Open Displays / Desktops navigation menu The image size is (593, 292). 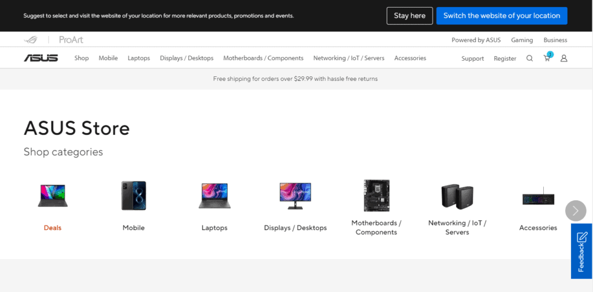click(x=186, y=58)
